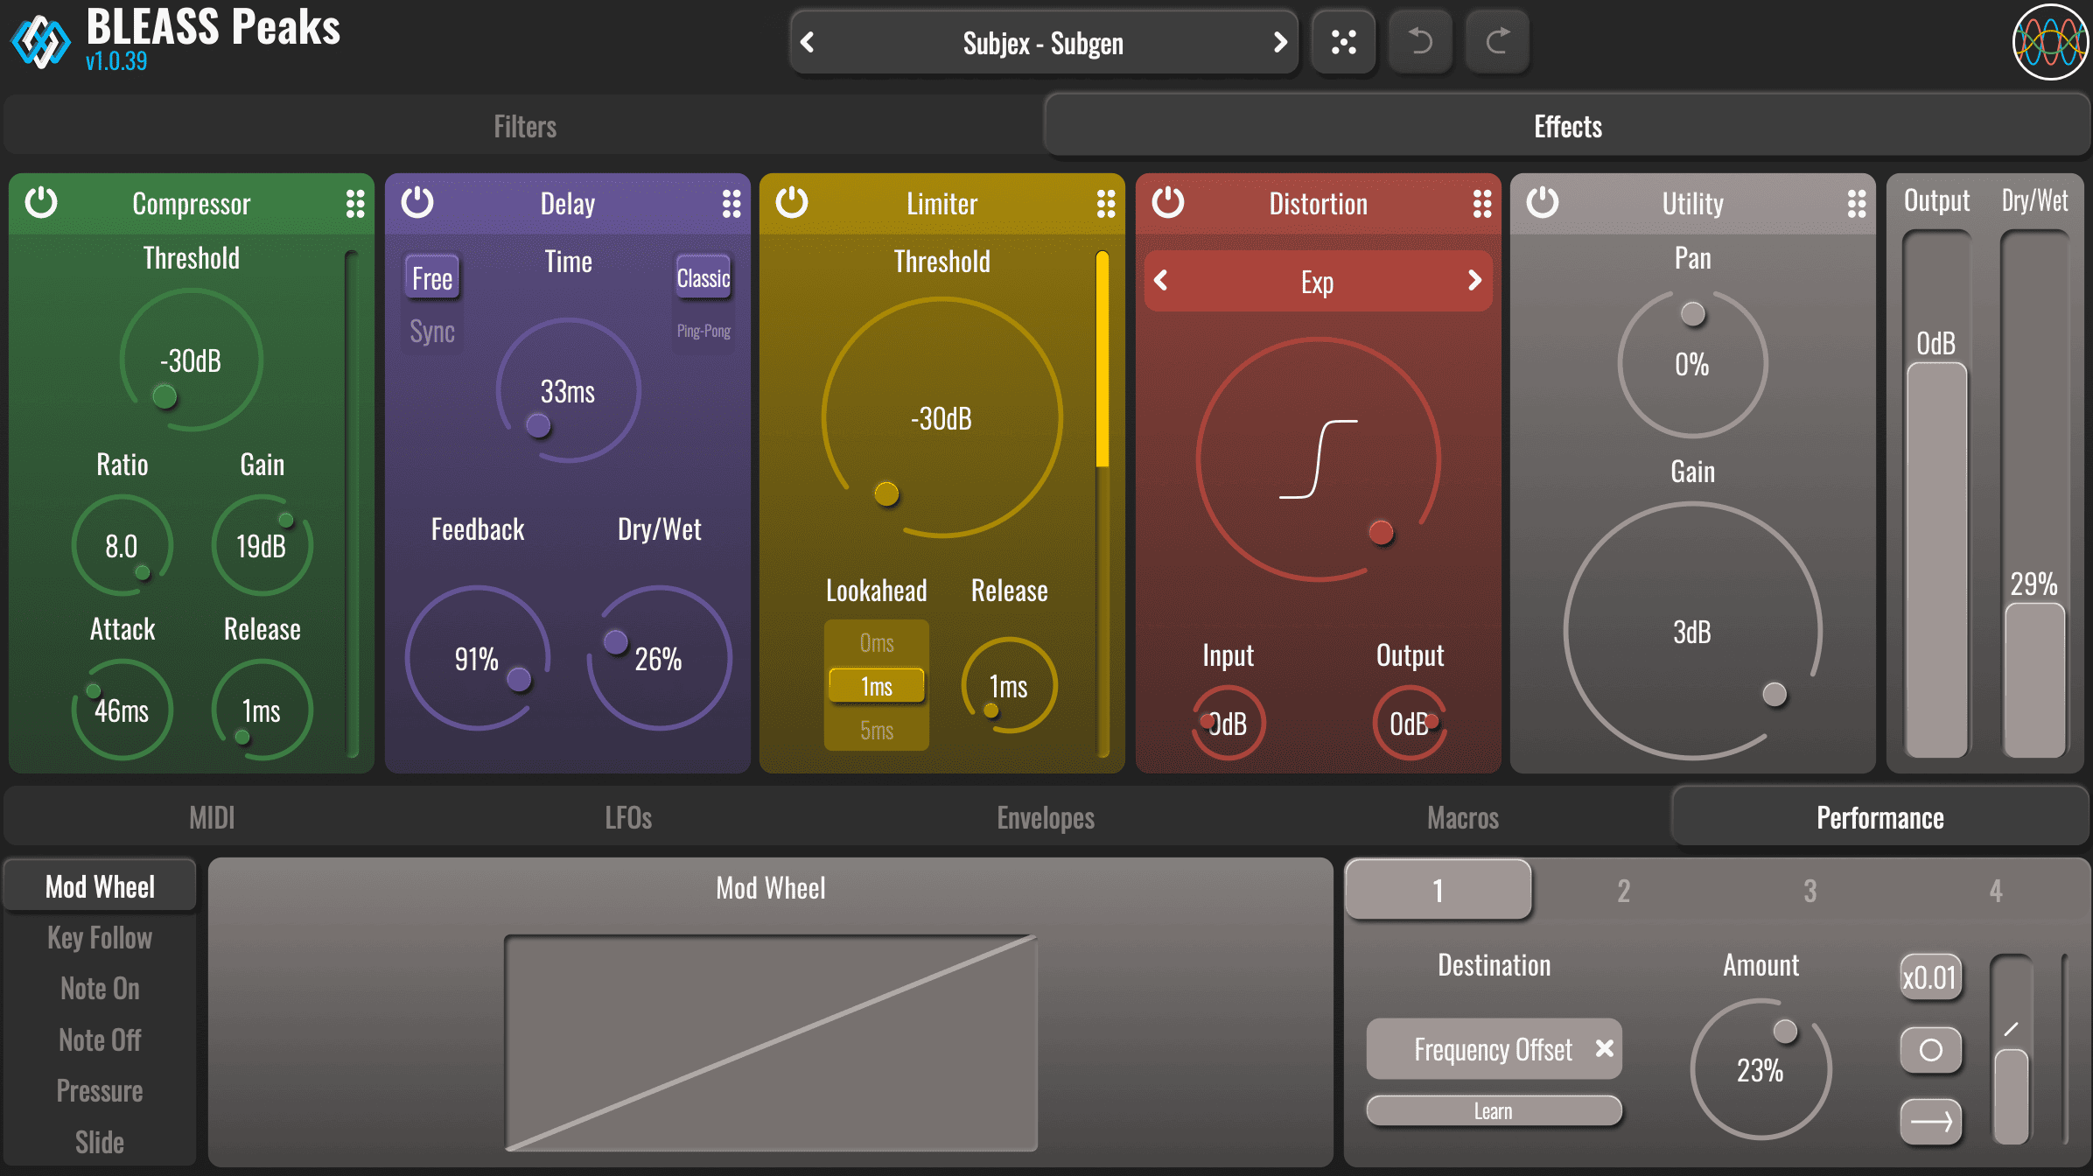Toggle the Compressor power button
2093x1176 pixels.
[x=41, y=203]
